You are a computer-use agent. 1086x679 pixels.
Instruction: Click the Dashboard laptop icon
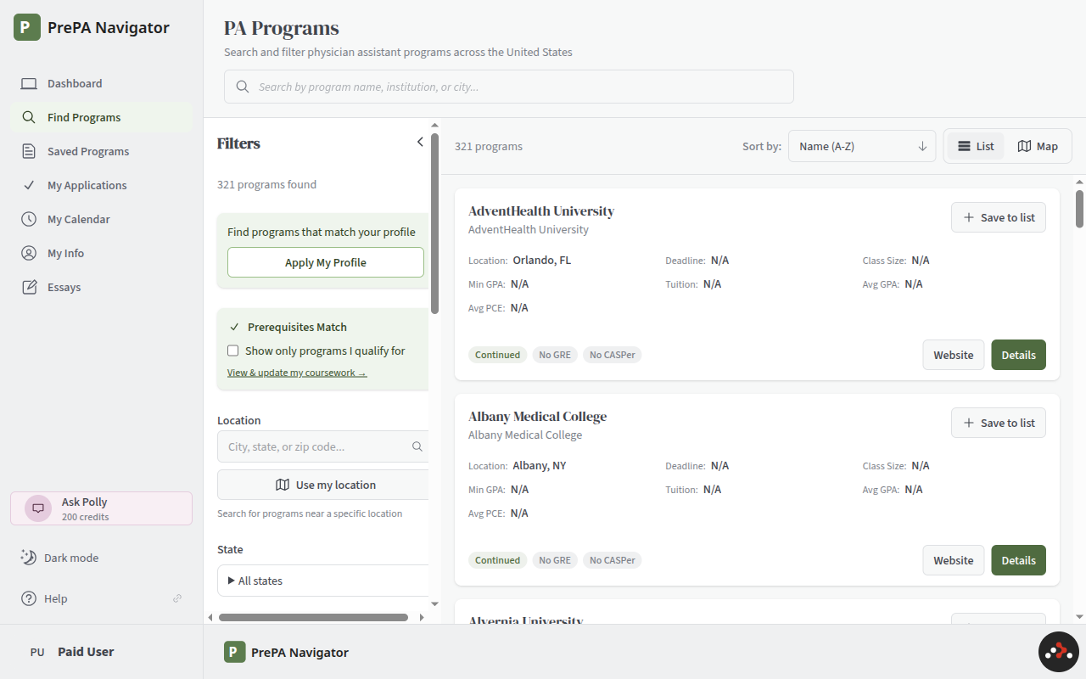29,83
